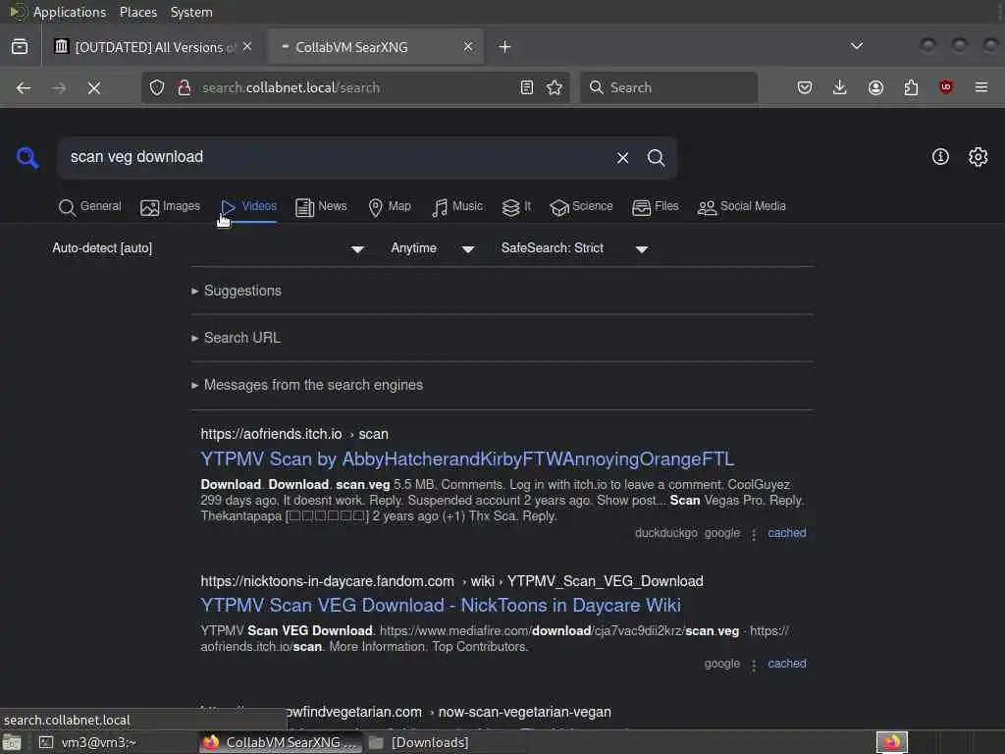Open the Firefox account icon
The height and width of the screenshot is (754, 1005).
point(875,87)
